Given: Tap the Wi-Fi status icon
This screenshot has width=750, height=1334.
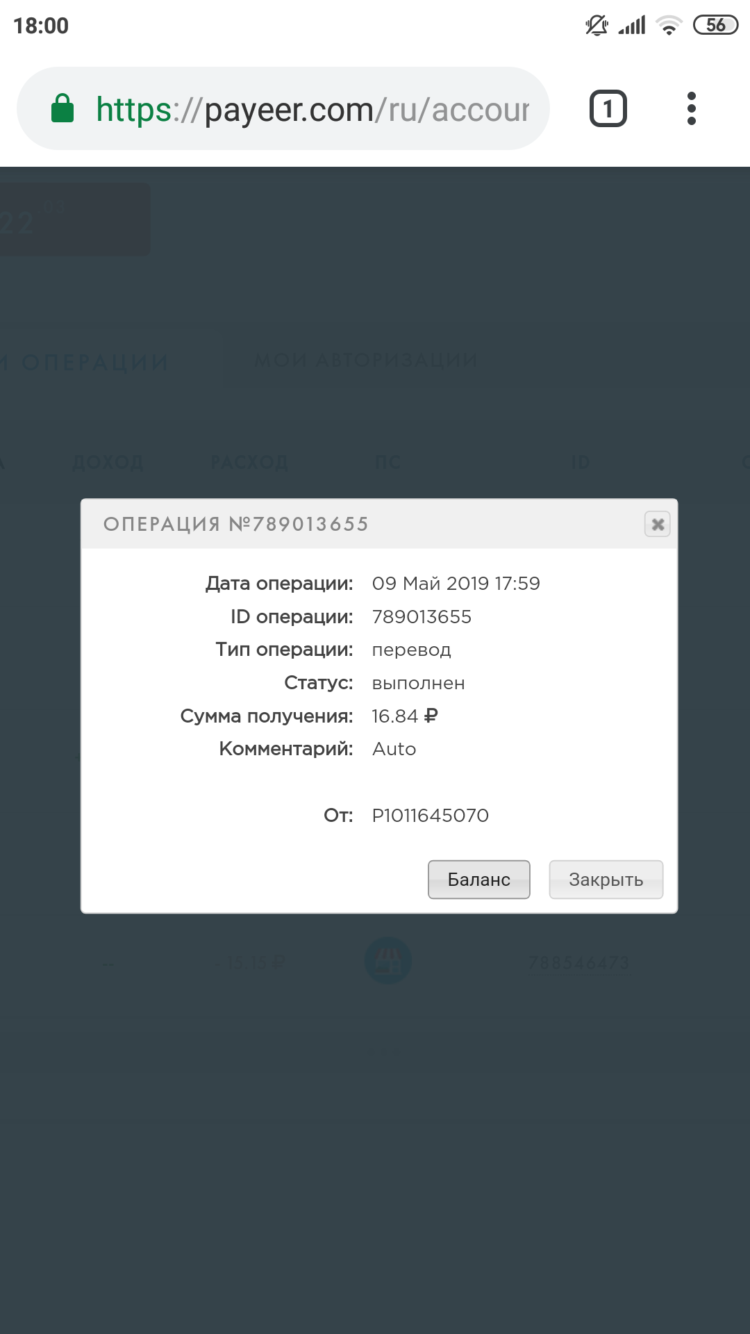Looking at the screenshot, I should [x=669, y=26].
